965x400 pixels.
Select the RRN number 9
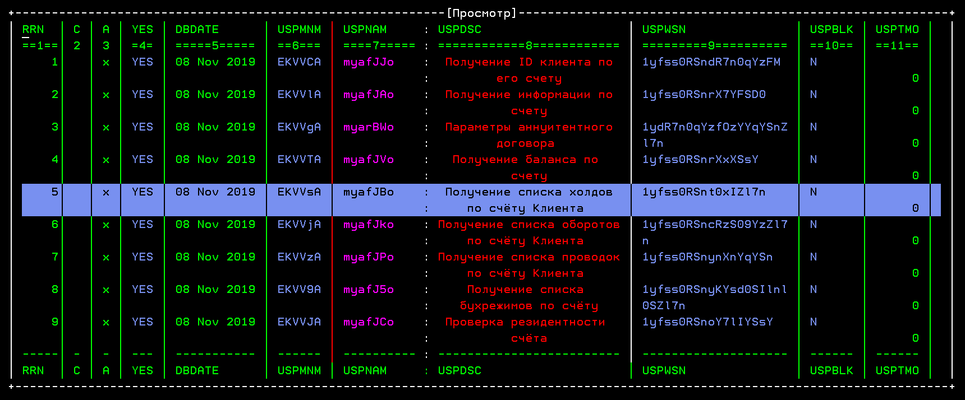click(55, 322)
